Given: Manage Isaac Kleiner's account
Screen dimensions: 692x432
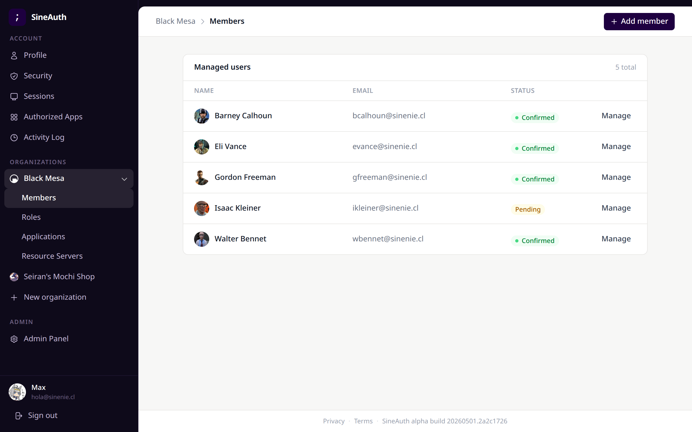Looking at the screenshot, I should pos(616,208).
